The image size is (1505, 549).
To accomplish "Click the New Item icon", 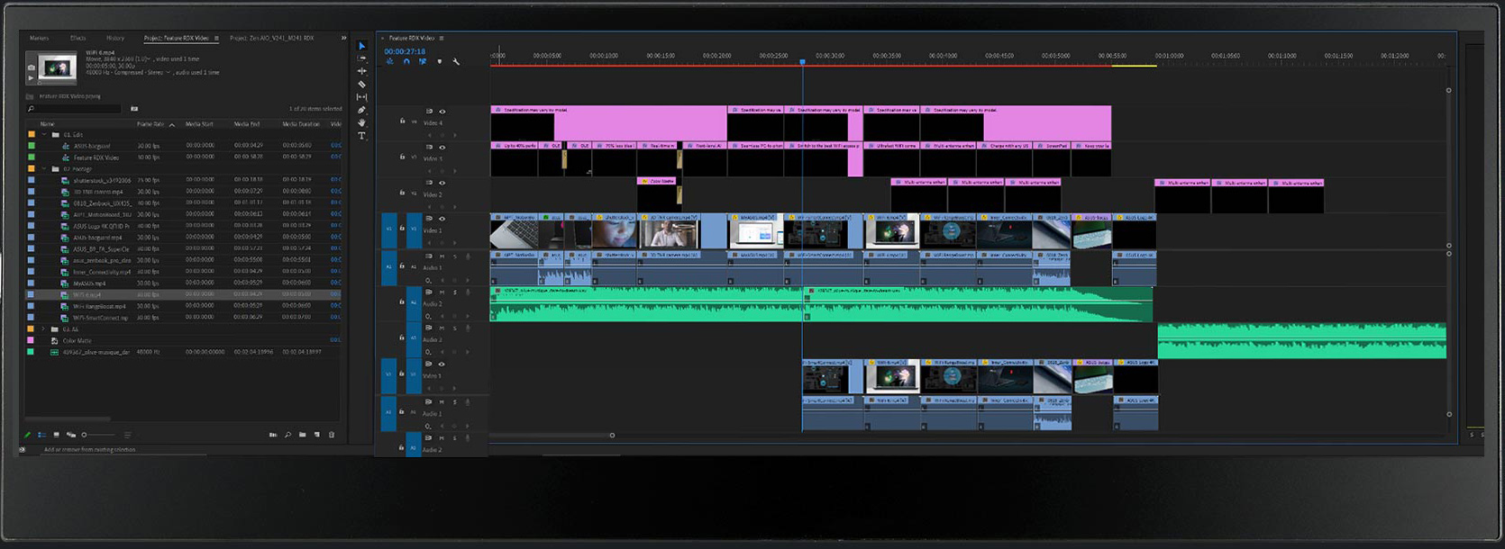I will coord(317,435).
